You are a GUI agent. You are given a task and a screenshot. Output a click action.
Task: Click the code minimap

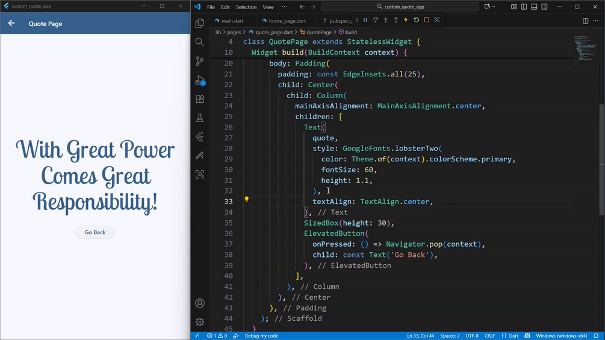click(x=585, y=50)
